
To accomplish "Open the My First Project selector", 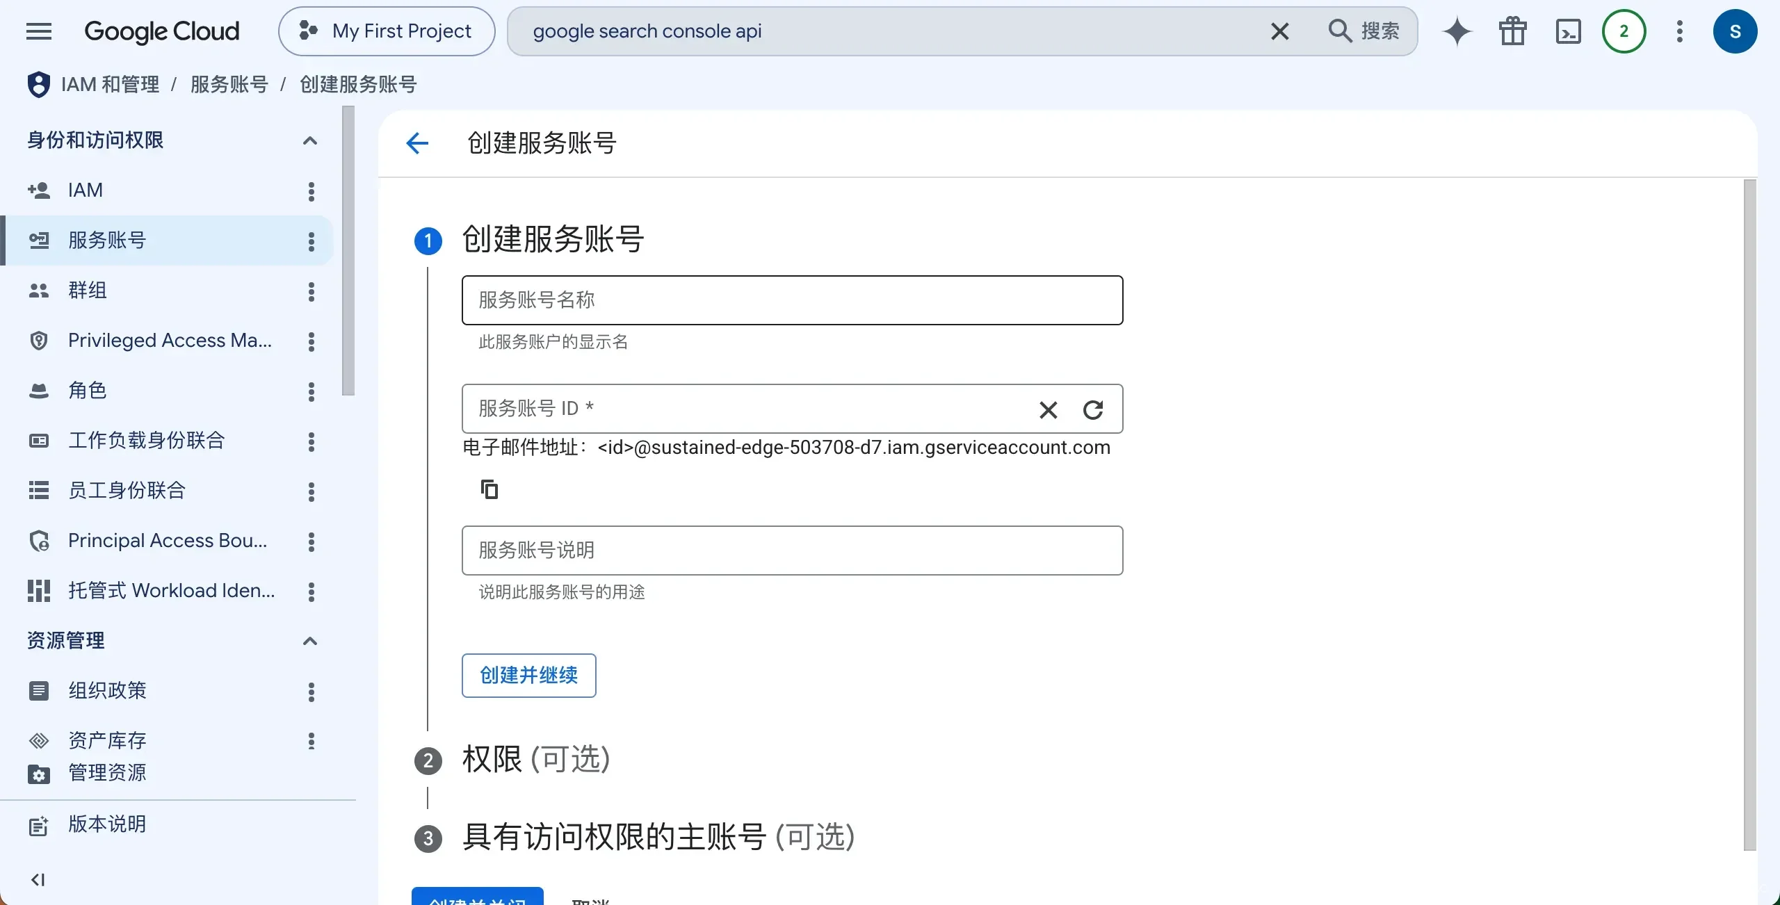I will click(x=387, y=31).
